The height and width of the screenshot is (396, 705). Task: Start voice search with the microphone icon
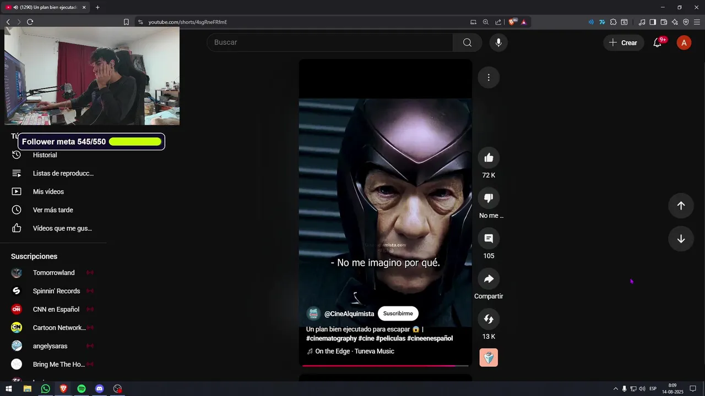click(x=498, y=42)
